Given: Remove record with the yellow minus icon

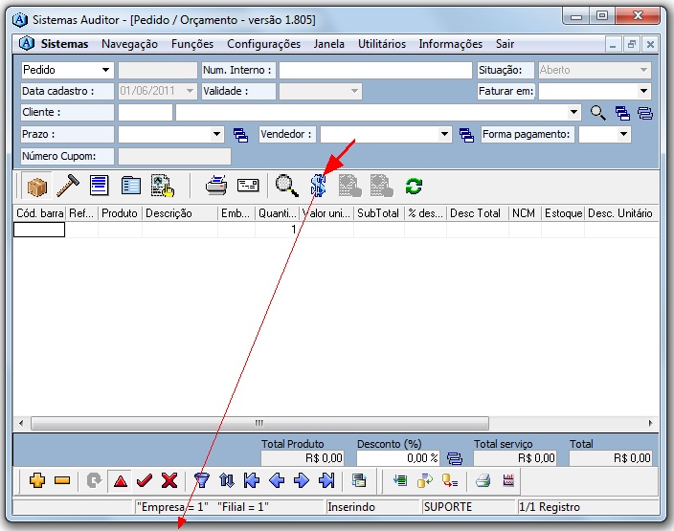Looking at the screenshot, I should pos(62,480).
